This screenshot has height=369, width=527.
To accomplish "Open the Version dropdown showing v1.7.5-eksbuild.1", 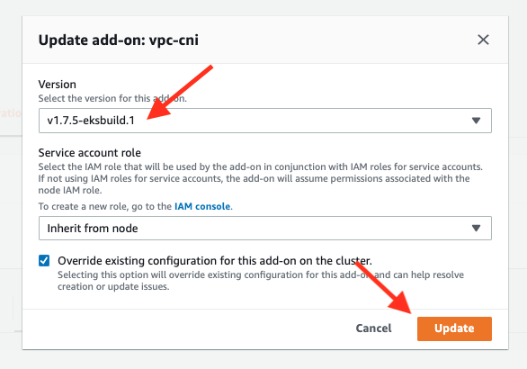I will tap(264, 121).
